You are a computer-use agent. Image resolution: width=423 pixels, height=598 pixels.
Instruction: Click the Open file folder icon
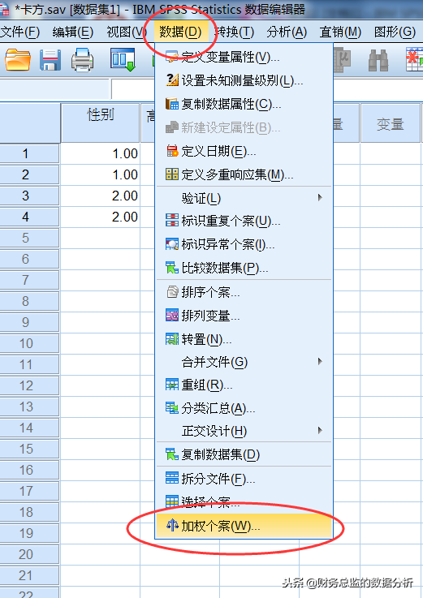click(x=18, y=60)
